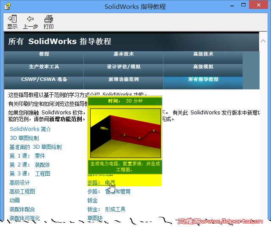The width and height of the screenshot is (271, 227).
Task: Select the 新增功能范例 tab
Action: tap(123, 83)
